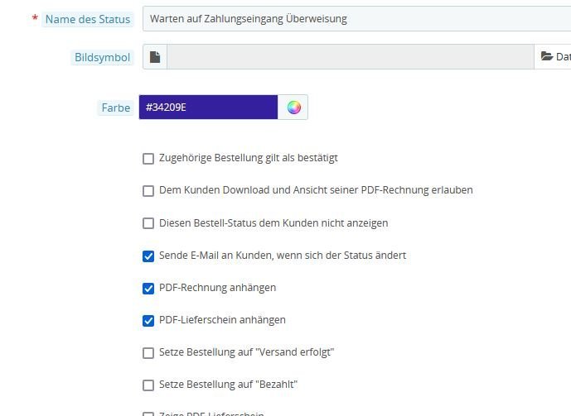Uncheck 'PDF-Lieferschein anhängen' option
Image resolution: width=571 pixels, height=416 pixels.
click(x=148, y=321)
